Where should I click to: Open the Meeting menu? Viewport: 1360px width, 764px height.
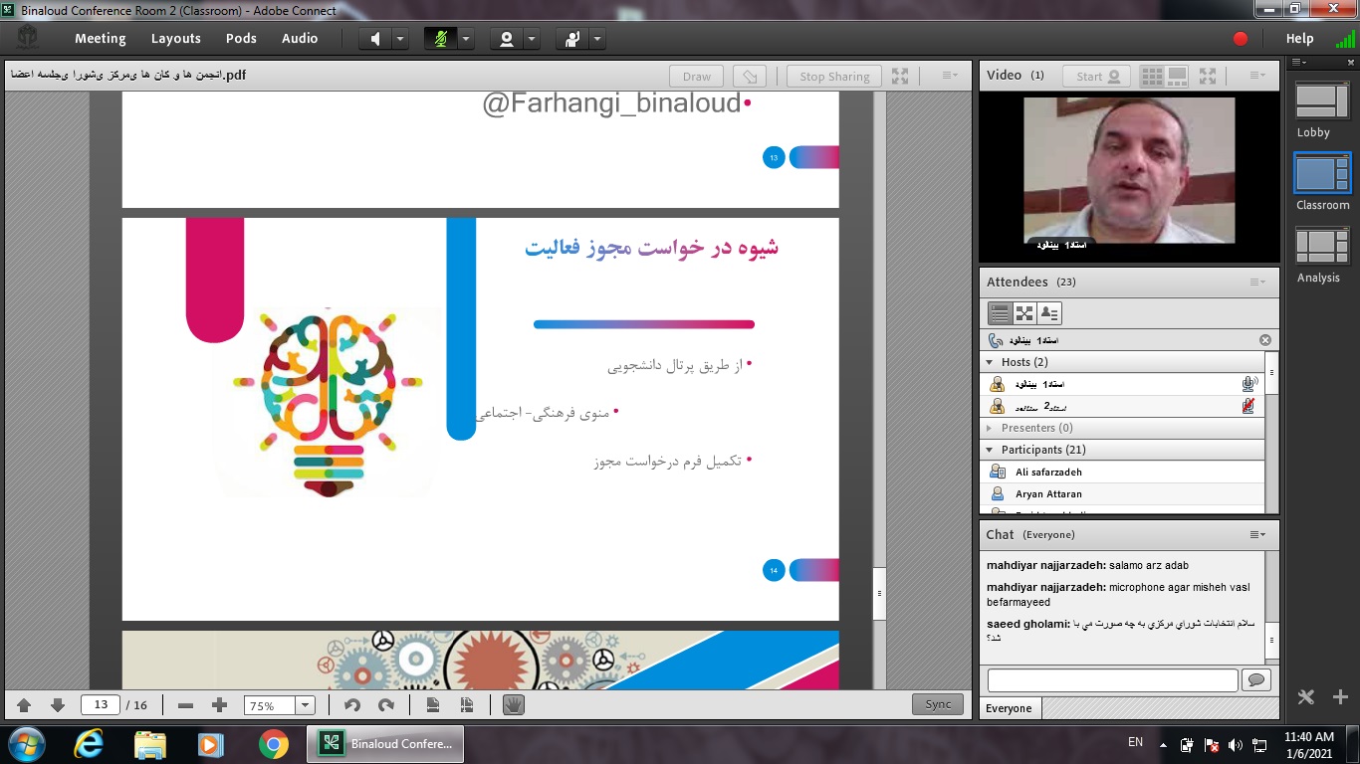tap(101, 39)
